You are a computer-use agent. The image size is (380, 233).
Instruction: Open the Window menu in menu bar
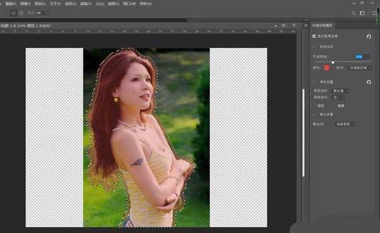pyautogui.click(x=129, y=4)
